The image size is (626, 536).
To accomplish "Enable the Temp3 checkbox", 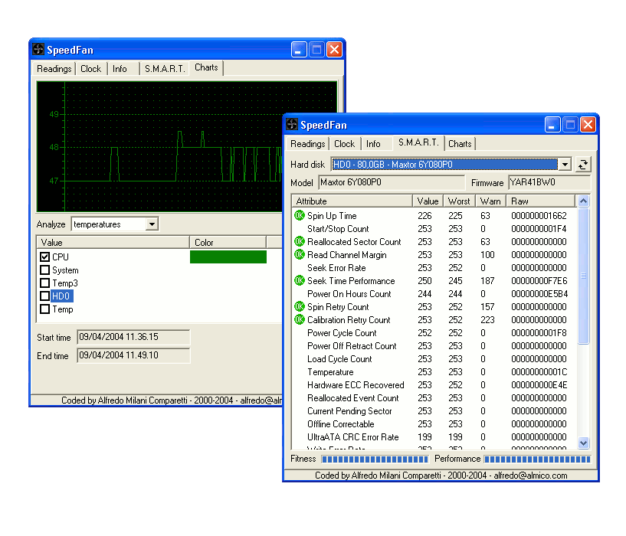I will [44, 283].
